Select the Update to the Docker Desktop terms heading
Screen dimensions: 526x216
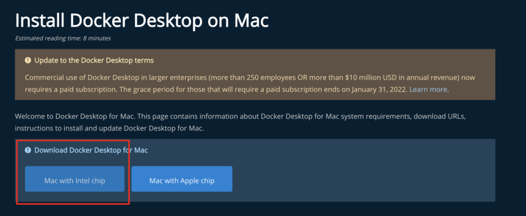click(94, 61)
